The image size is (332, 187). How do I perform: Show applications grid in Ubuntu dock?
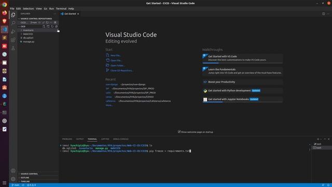pyautogui.click(x=5, y=183)
